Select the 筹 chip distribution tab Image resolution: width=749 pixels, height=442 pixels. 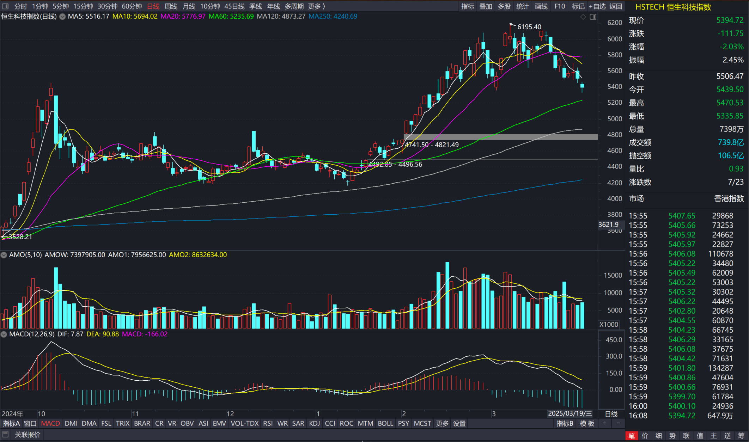[741, 436]
